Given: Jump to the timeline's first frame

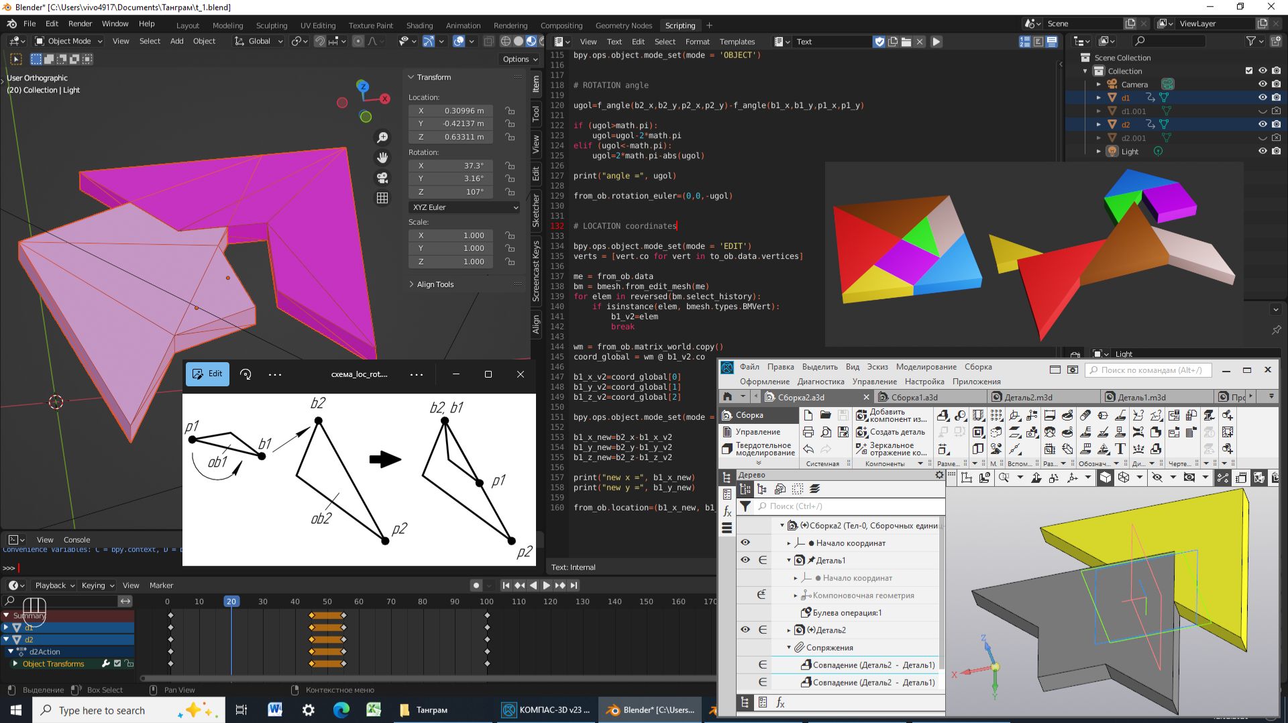Looking at the screenshot, I should 506,586.
